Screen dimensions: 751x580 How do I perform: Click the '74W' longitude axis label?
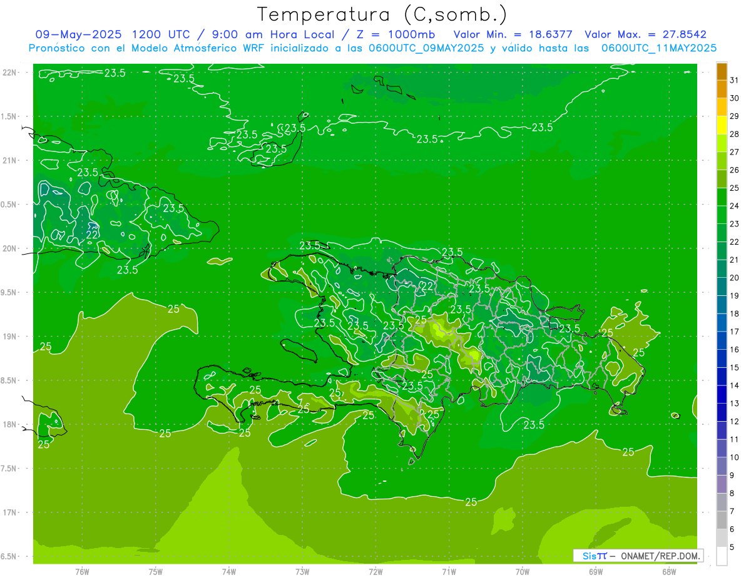[x=229, y=572]
